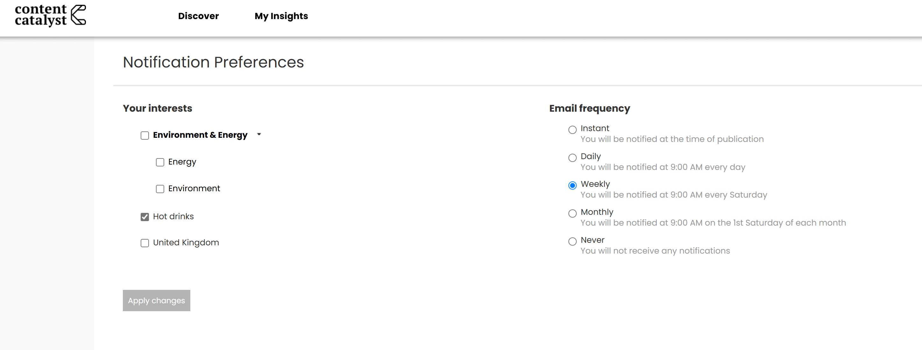Click the content catalyst wordmark text
Screen dimensions: 922x350
click(40, 15)
